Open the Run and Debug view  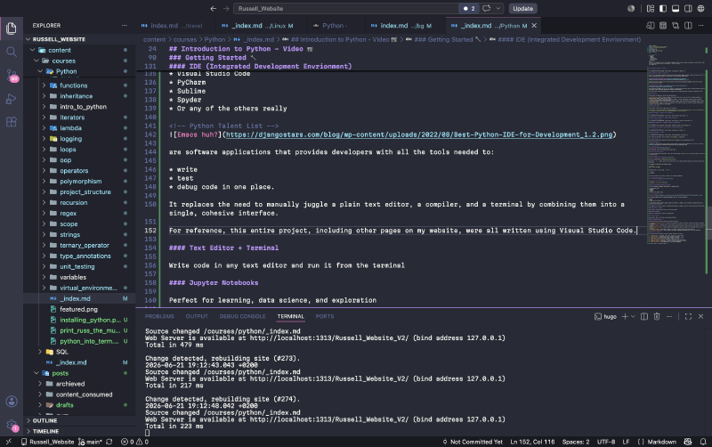12,99
